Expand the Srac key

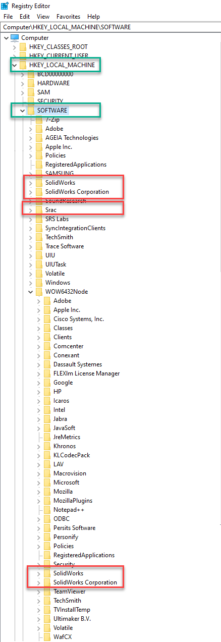tap(31, 210)
